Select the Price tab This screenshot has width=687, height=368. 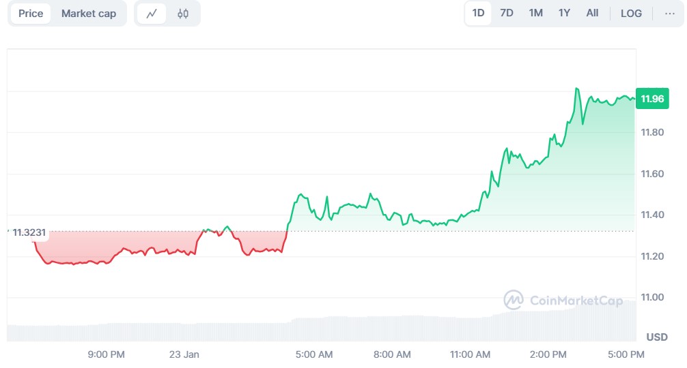[31, 14]
